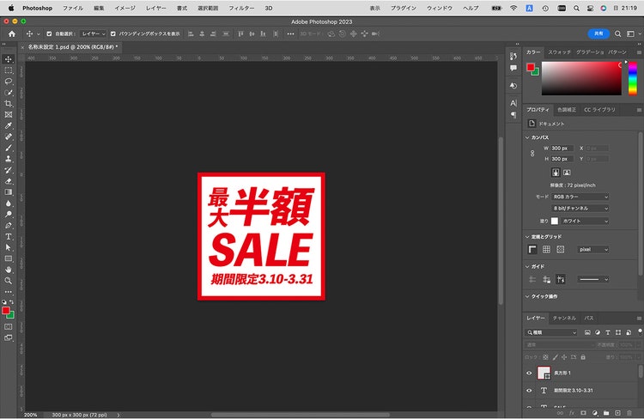Click the search icon in top-right toolbar

pyautogui.click(x=617, y=34)
